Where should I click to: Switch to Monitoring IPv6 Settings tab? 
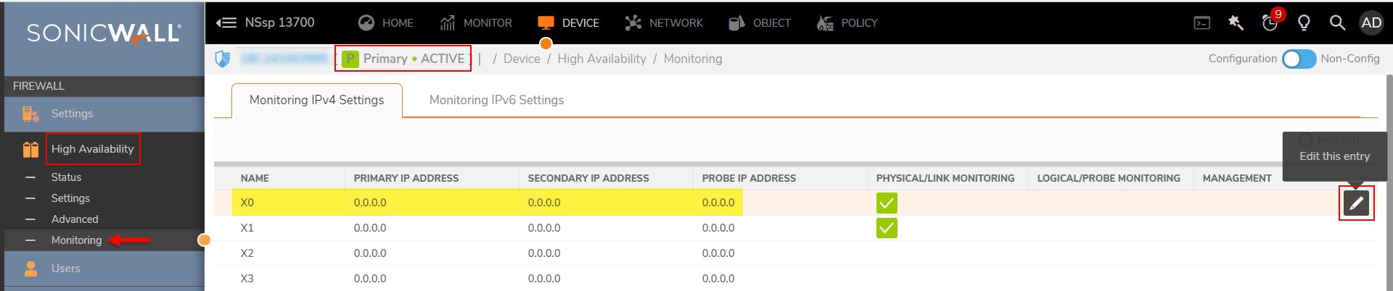coord(496,100)
